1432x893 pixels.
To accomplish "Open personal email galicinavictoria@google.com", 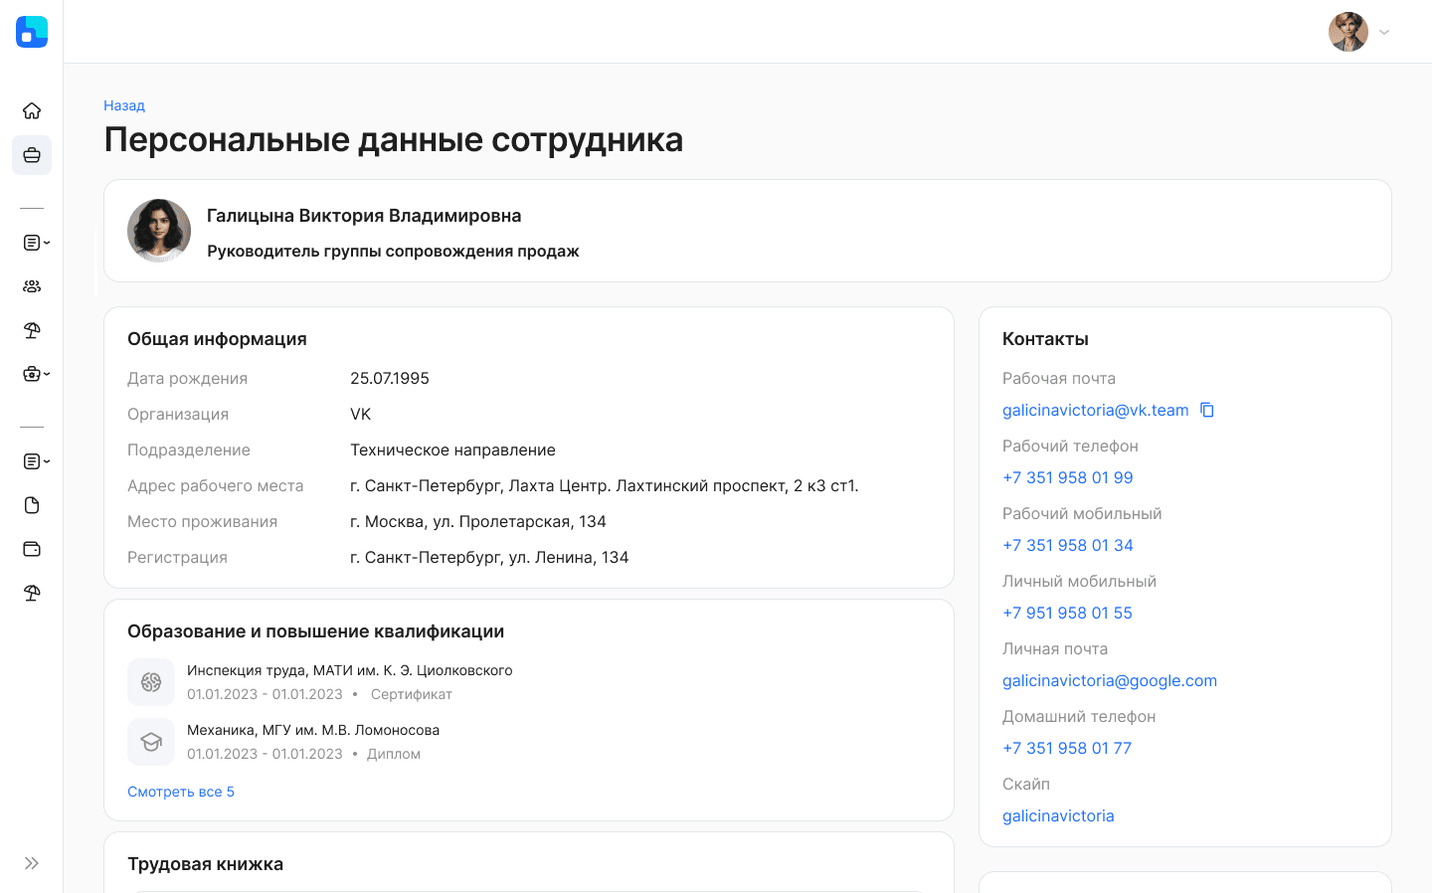I will 1110,680.
